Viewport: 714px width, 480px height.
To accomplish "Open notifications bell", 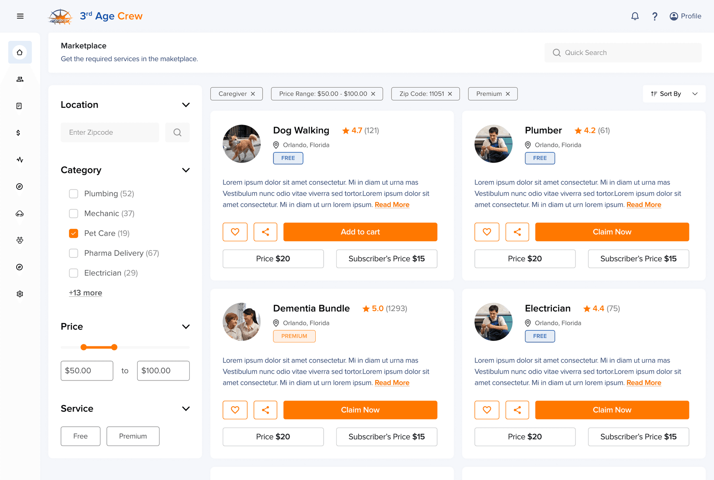I will (635, 16).
